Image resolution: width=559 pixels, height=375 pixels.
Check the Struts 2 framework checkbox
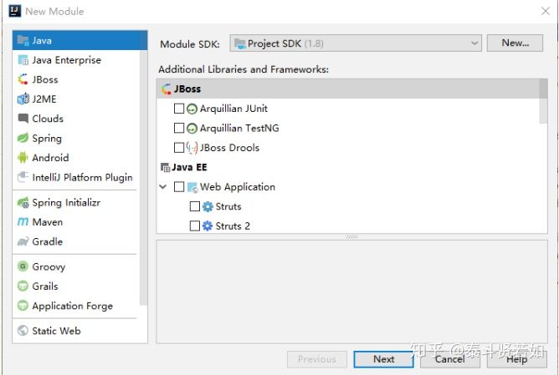pos(195,226)
